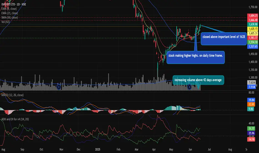Click the dividend D marker near November
The width and height of the screenshot is (259, 153).
(59, 87)
